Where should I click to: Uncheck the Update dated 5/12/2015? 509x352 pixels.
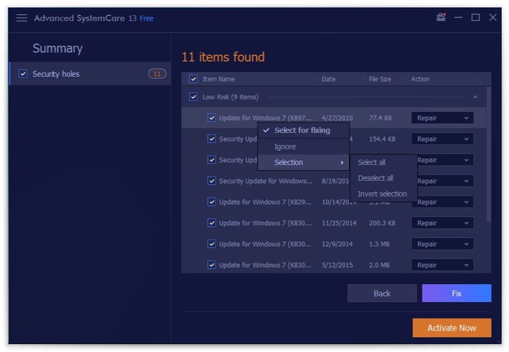tap(211, 265)
